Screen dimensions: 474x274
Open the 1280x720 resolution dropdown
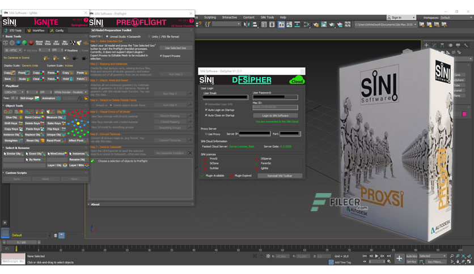[x=14, y=92]
